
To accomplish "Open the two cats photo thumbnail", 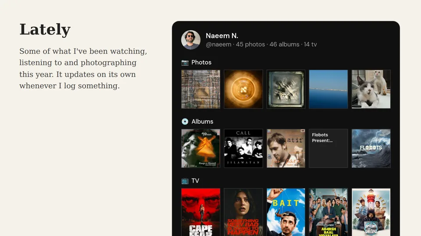I will (371, 89).
